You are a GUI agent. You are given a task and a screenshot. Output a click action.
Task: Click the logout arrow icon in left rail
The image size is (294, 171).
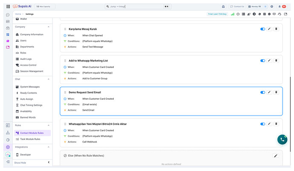(x=8, y=162)
